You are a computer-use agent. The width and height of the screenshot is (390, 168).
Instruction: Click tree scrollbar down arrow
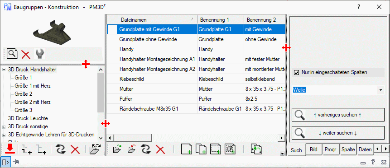101,138
